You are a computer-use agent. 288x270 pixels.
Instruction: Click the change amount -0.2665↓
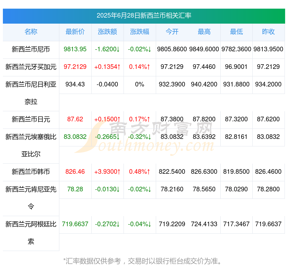[x=107, y=137]
